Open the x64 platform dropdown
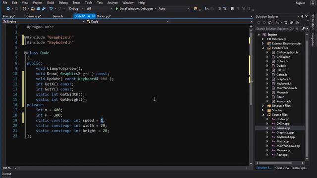 (x=99, y=9)
